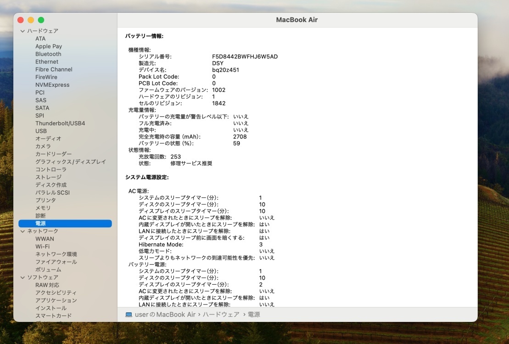Viewport: 509px width, 344px height.
Task: Select パラレル SCSI in the sidebar
Action: tap(52, 192)
